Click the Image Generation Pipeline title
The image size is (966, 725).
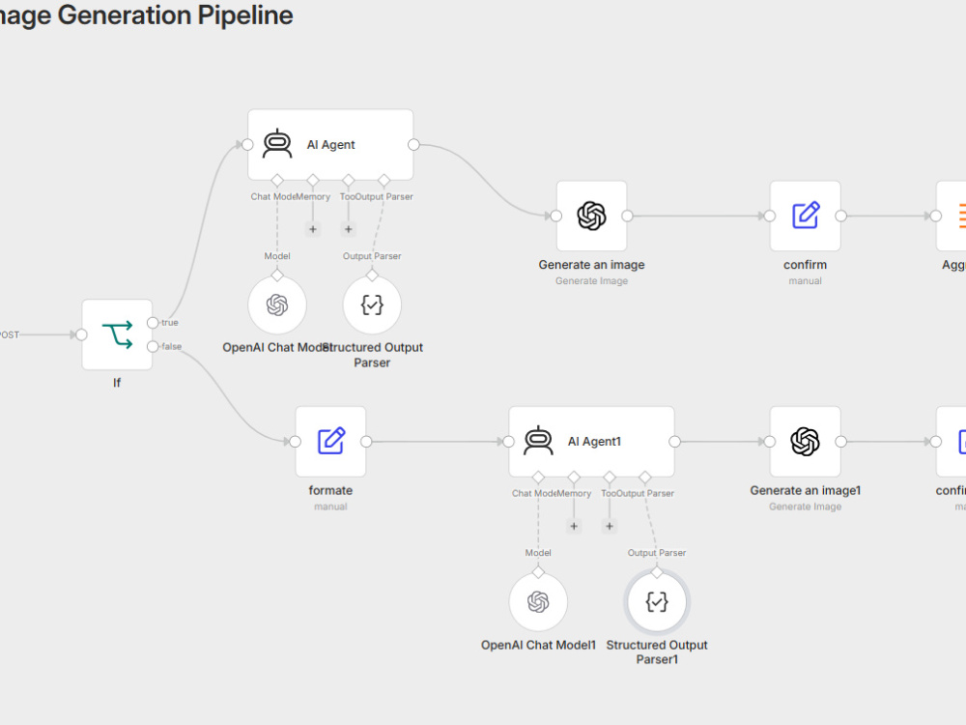point(147,14)
